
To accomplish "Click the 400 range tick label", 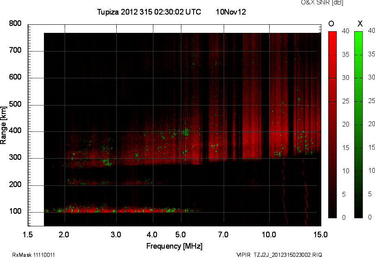I will click(15, 131).
